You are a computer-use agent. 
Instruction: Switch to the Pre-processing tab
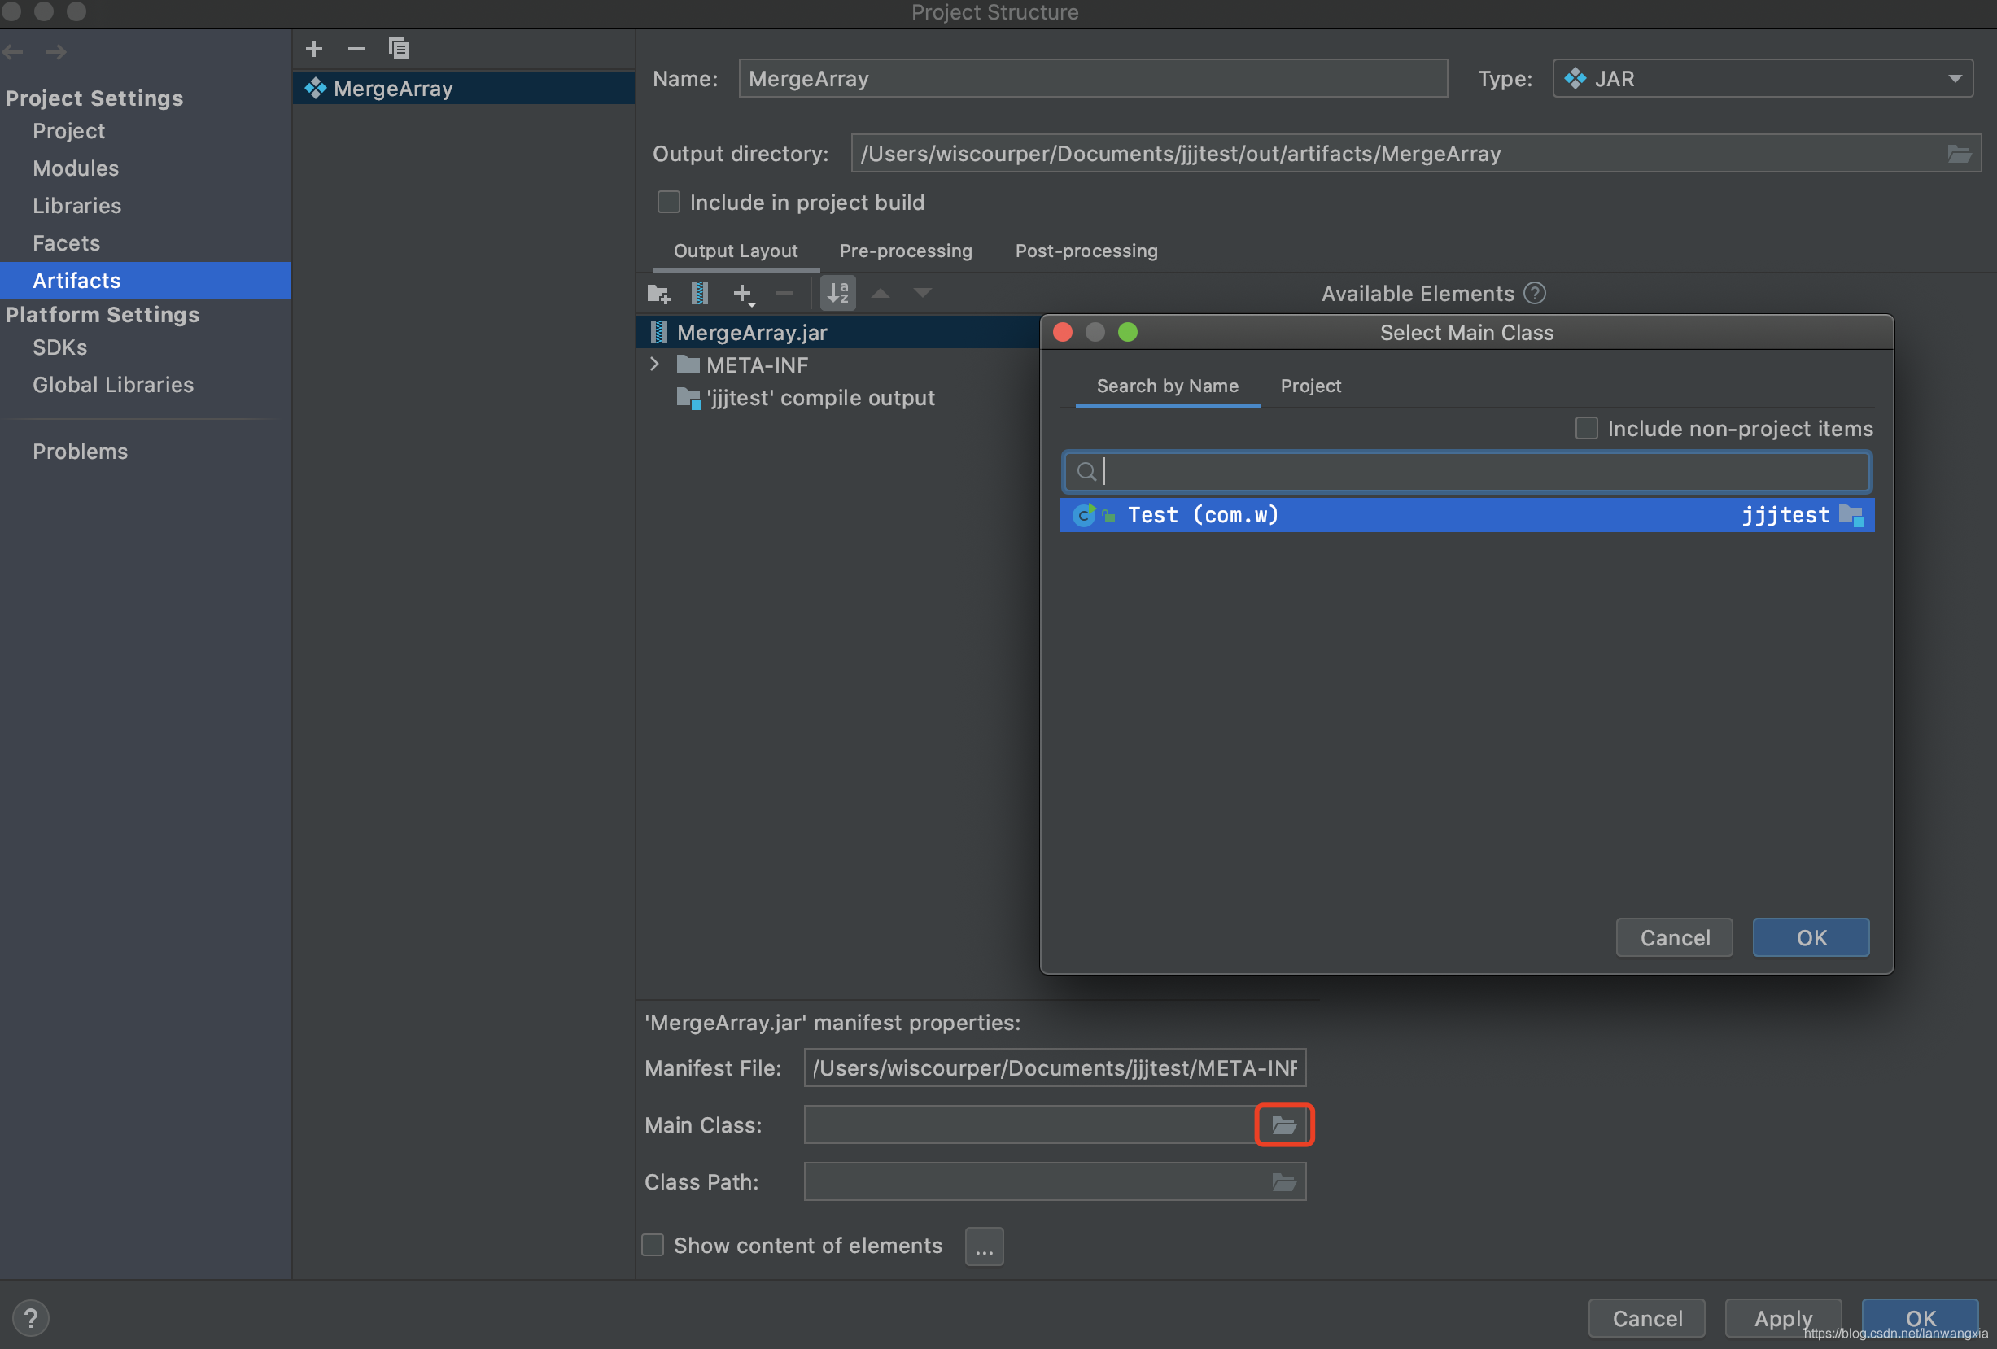[x=906, y=251]
